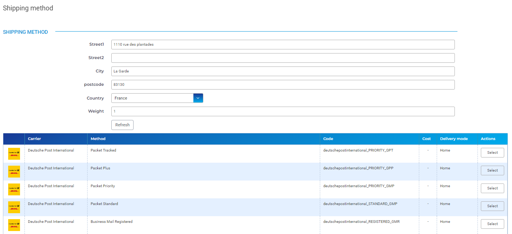This screenshot has height=234, width=512.
Task: Choose Select for Packet Standard
Action: [492, 206]
